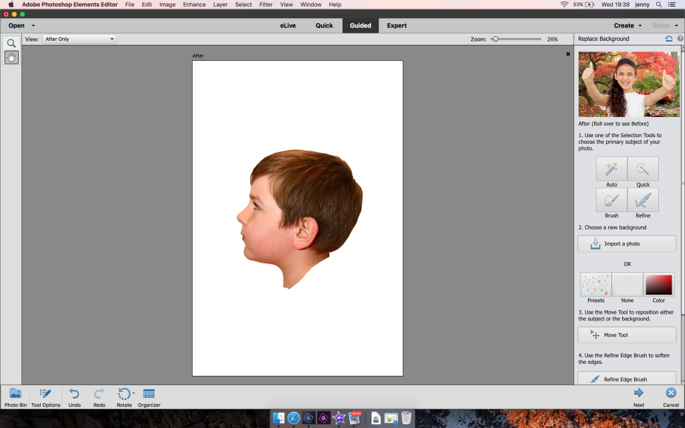
Task: Open the Layer menu
Action: pyautogui.click(x=220, y=5)
